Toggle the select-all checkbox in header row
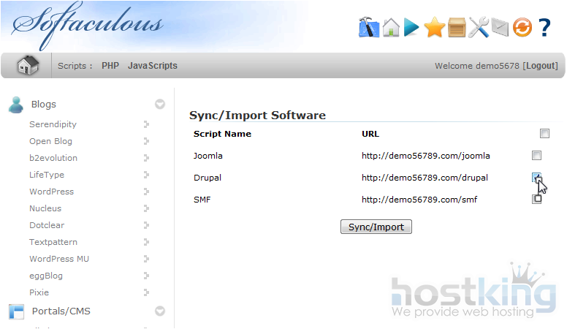The height and width of the screenshot is (329, 567). point(544,134)
